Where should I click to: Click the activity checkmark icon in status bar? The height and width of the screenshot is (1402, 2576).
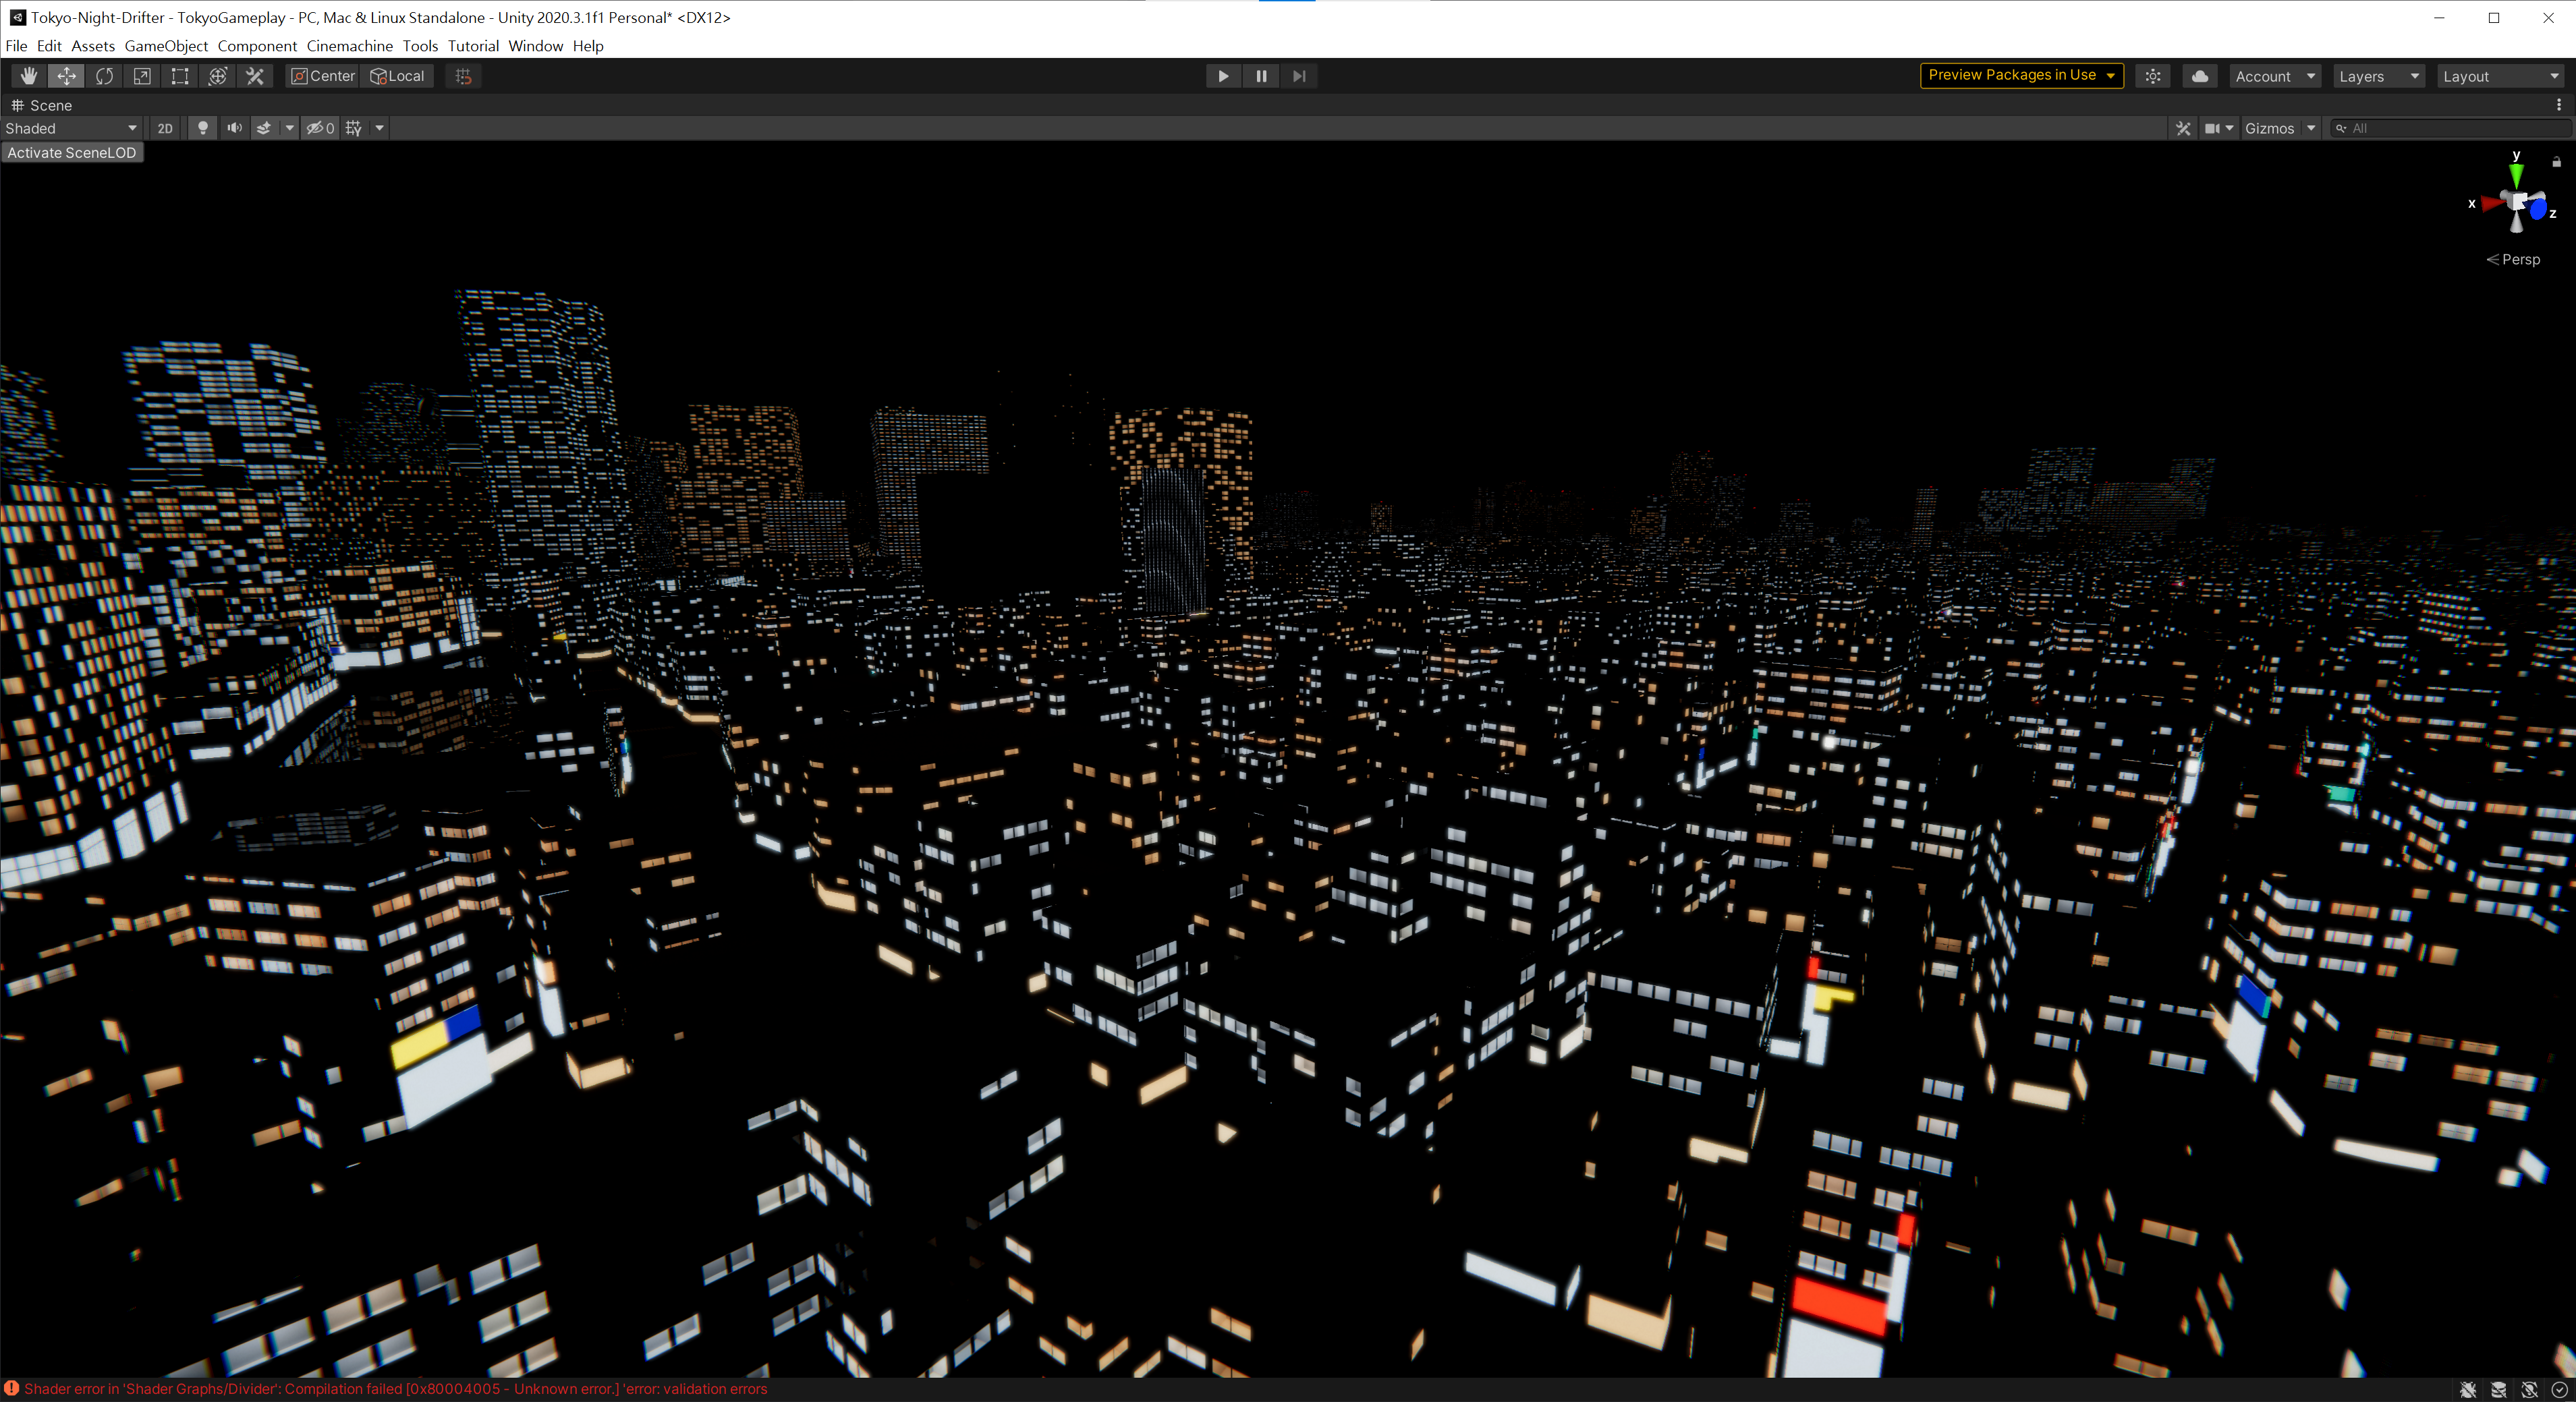click(x=2559, y=1389)
